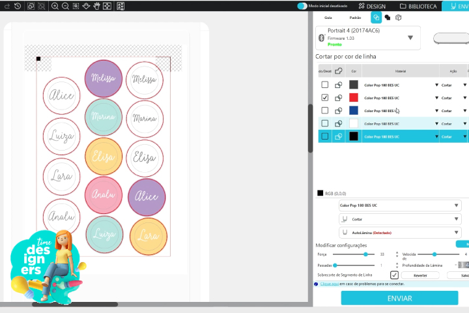Toggle the Sobrecorte de Segmento de Linha checkbox
469x313 pixels.
[x=394, y=275]
